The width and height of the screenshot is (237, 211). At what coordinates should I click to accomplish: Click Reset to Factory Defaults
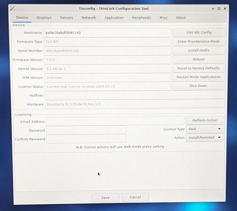[198, 68]
